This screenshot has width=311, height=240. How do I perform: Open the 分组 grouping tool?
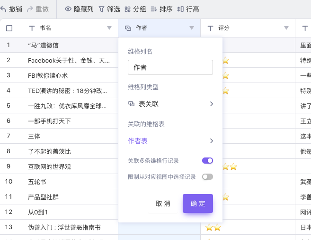pos(128,9)
